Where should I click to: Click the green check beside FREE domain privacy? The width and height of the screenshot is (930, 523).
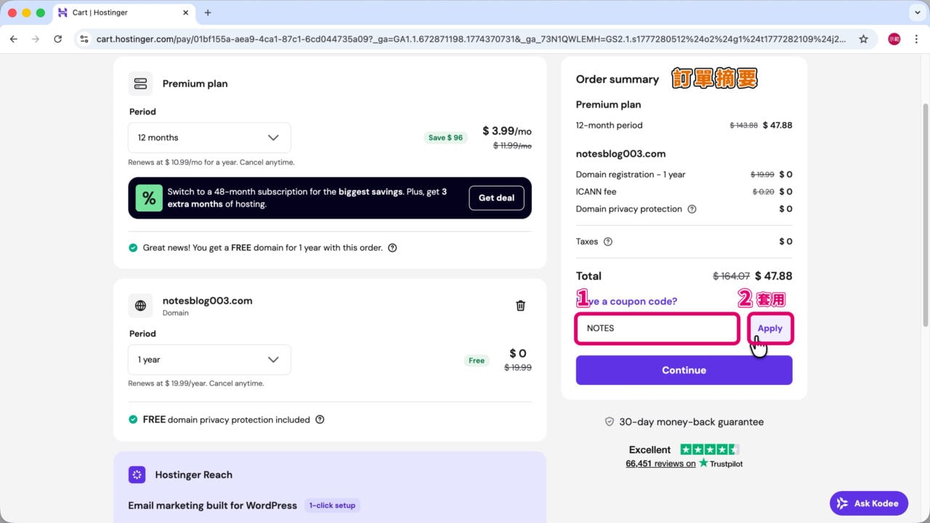tap(133, 420)
